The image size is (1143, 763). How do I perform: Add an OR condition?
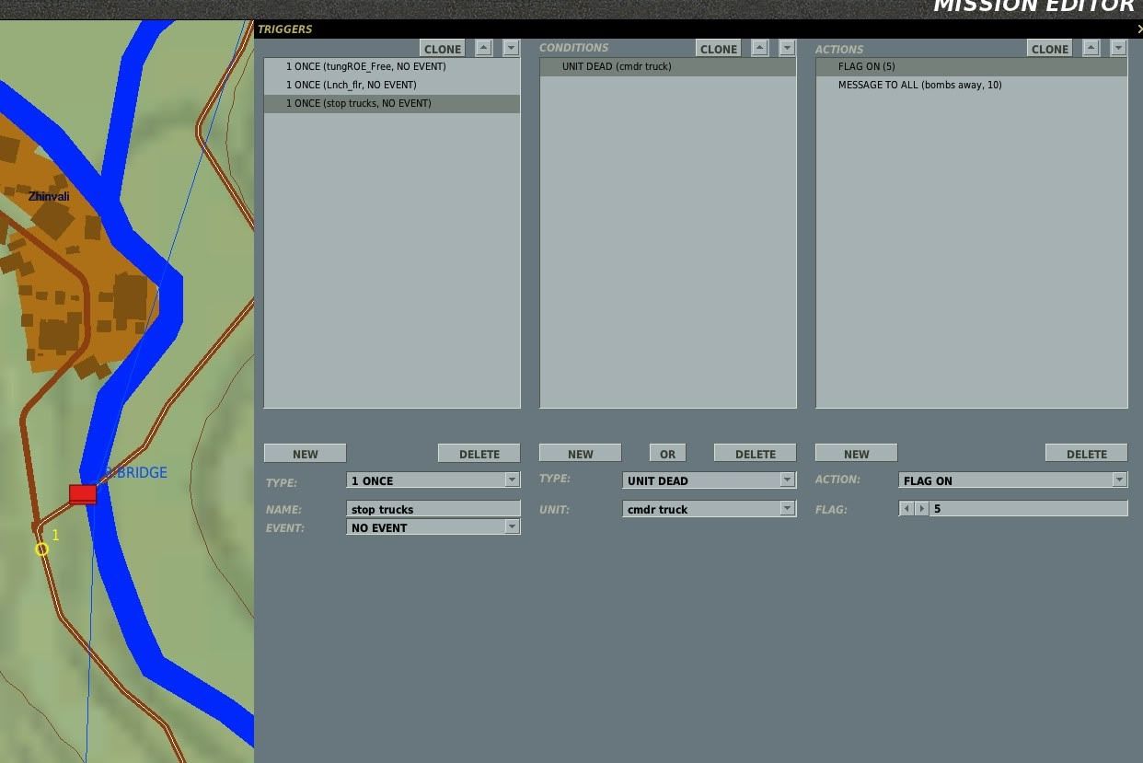668,454
